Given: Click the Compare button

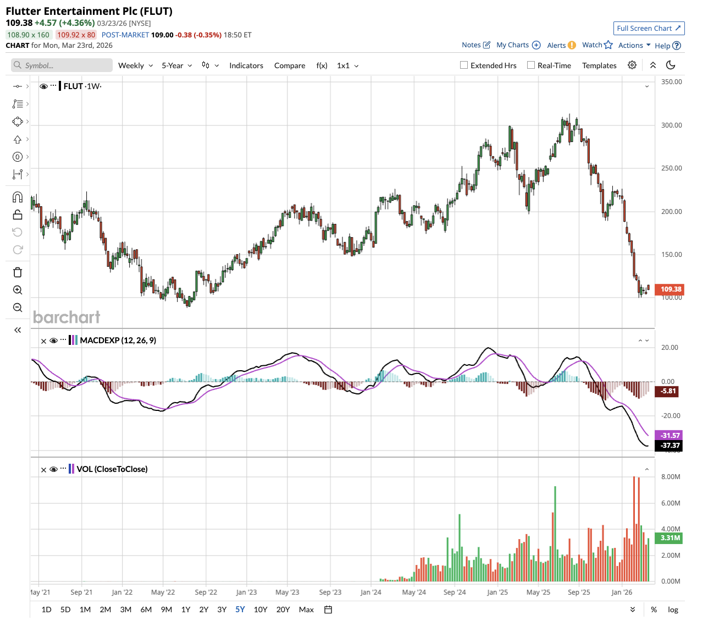Looking at the screenshot, I should click(290, 65).
